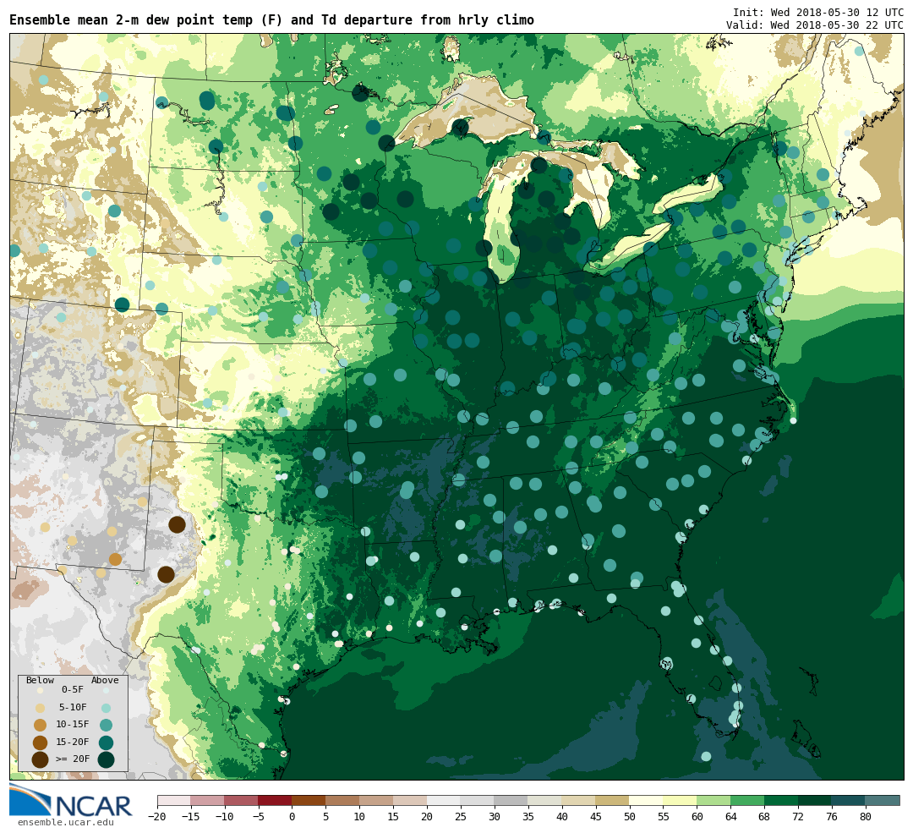
Task: Select the 'Below' legend column header
Action: [40, 681]
